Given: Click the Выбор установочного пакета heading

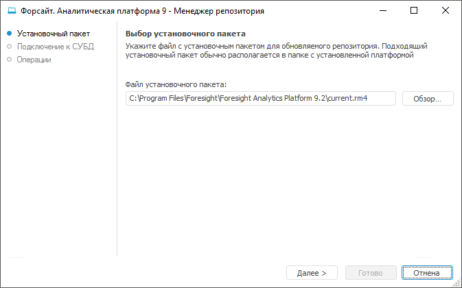Looking at the screenshot, I should 185,33.
